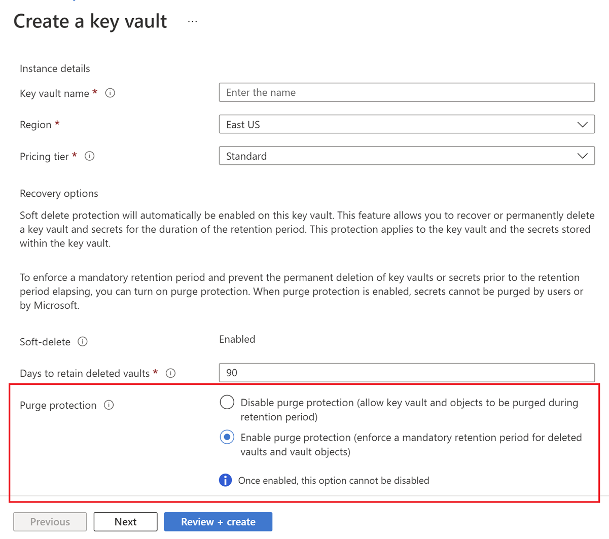Click the blue information icon about purge protection
This screenshot has height=539, width=609.
tap(225, 480)
